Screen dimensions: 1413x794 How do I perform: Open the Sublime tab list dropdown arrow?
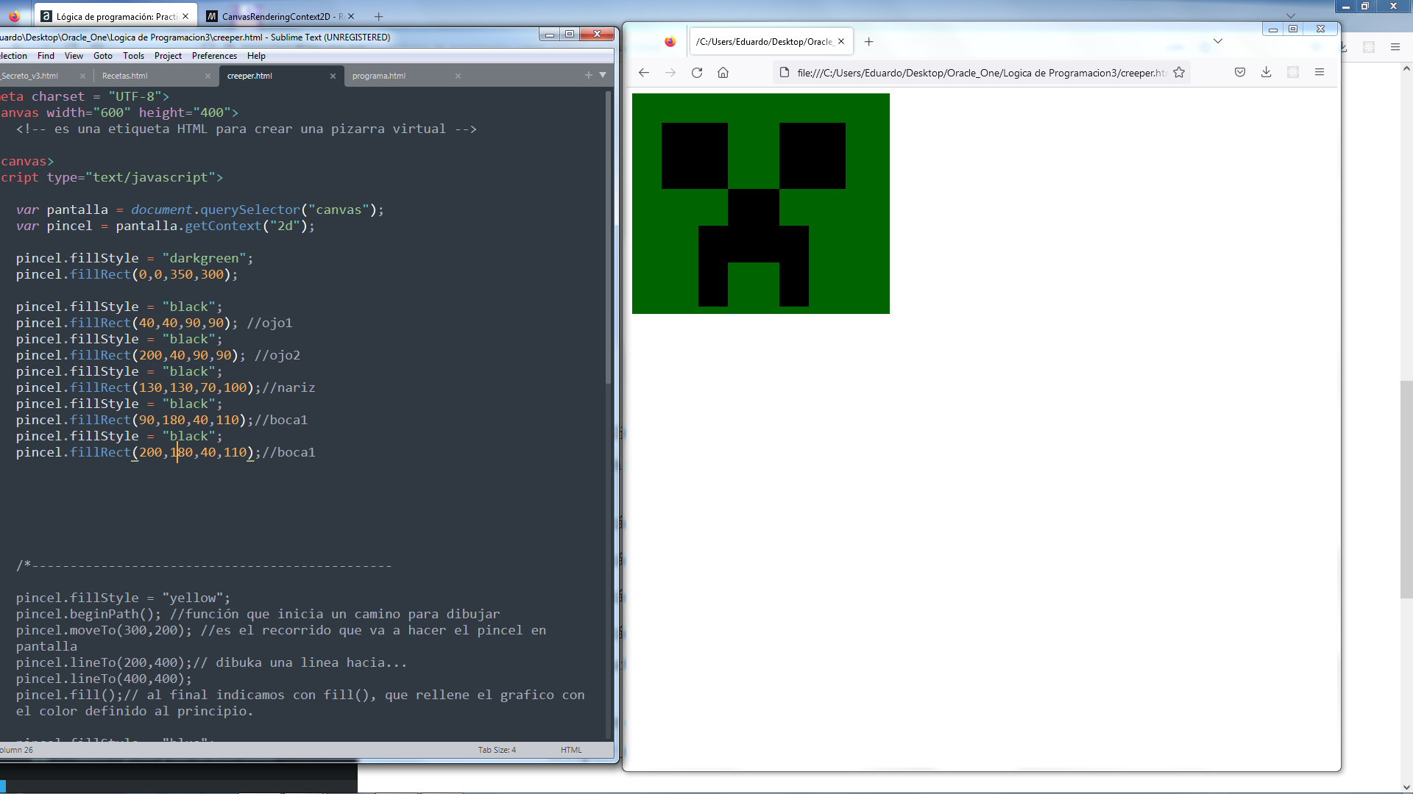pyautogui.click(x=603, y=75)
